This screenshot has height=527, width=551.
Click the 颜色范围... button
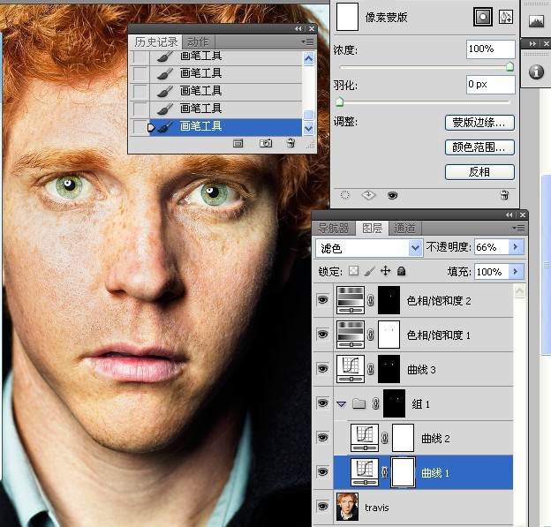click(479, 147)
